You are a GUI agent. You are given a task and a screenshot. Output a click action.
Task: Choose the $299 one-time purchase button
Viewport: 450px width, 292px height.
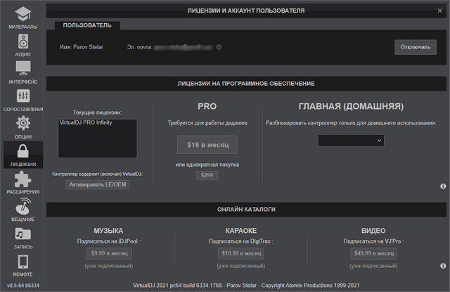coord(207,175)
